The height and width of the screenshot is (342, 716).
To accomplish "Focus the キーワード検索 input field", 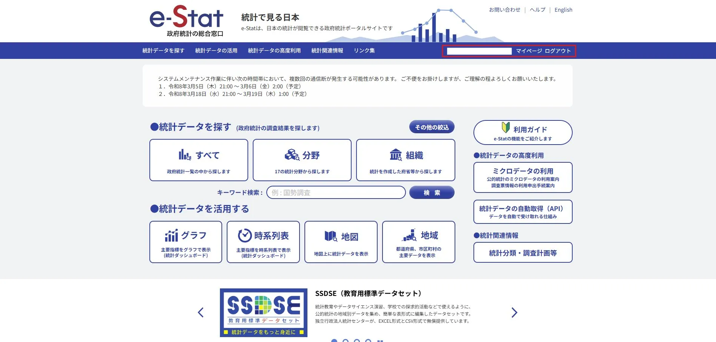I will tap(336, 193).
